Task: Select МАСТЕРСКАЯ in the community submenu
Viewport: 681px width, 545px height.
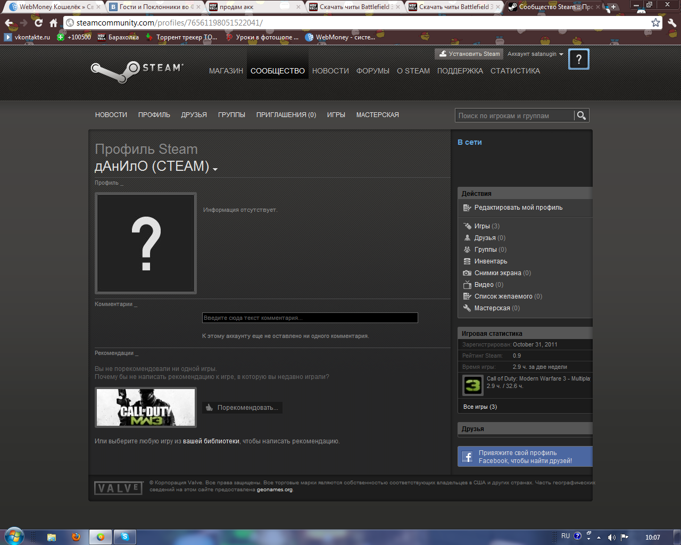Action: pyautogui.click(x=378, y=115)
